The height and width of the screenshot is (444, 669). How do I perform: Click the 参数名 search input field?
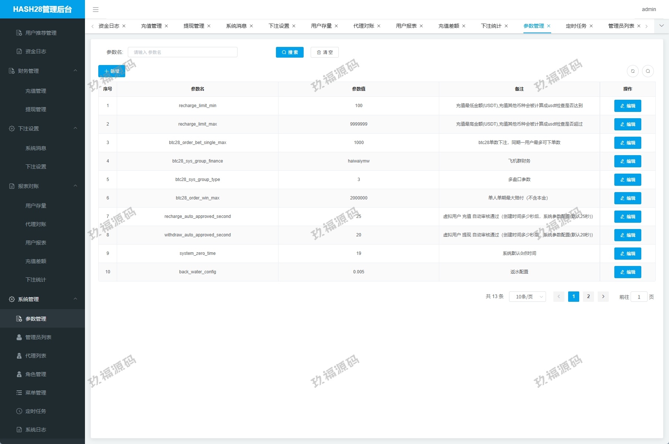point(182,52)
